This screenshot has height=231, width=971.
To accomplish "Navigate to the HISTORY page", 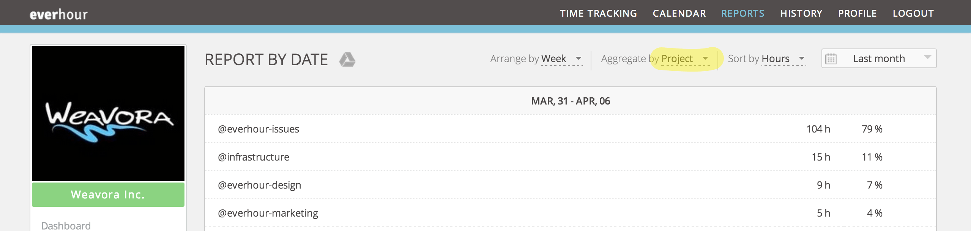I will tap(801, 13).
